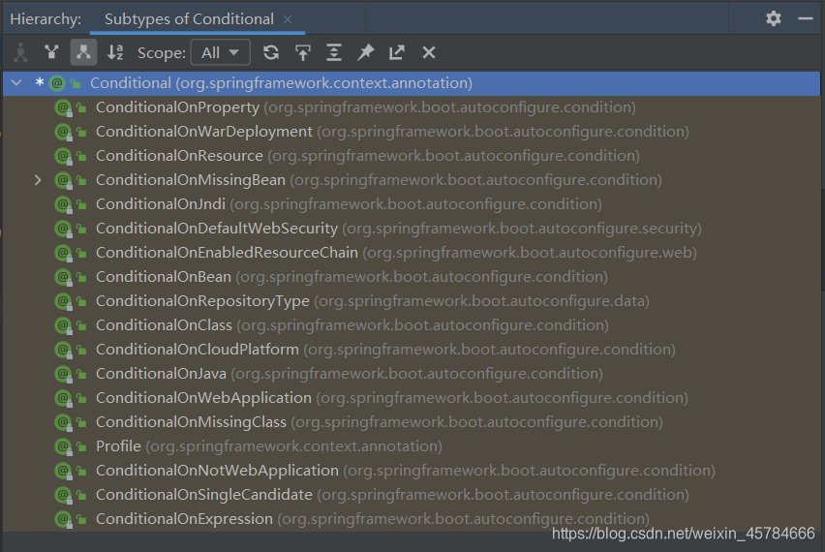Select ConditionalOnJndi entry
Image resolution: width=825 pixels, height=552 pixels.
pos(412,204)
